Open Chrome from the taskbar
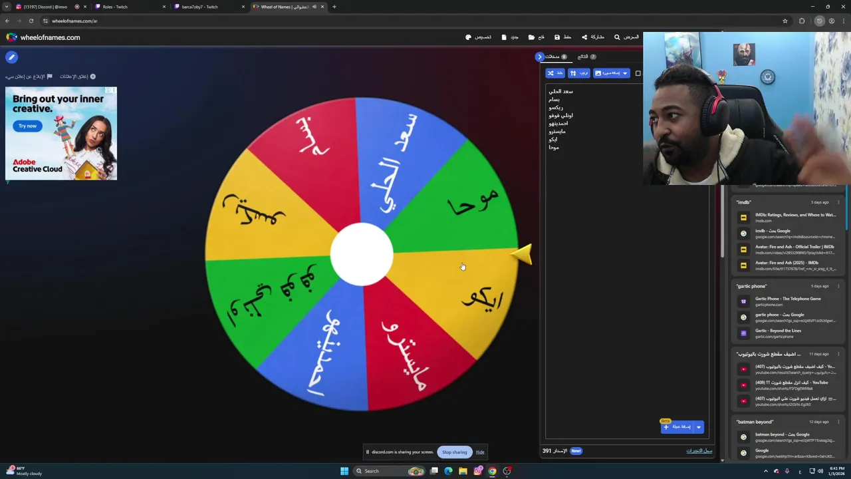 pos(492,471)
